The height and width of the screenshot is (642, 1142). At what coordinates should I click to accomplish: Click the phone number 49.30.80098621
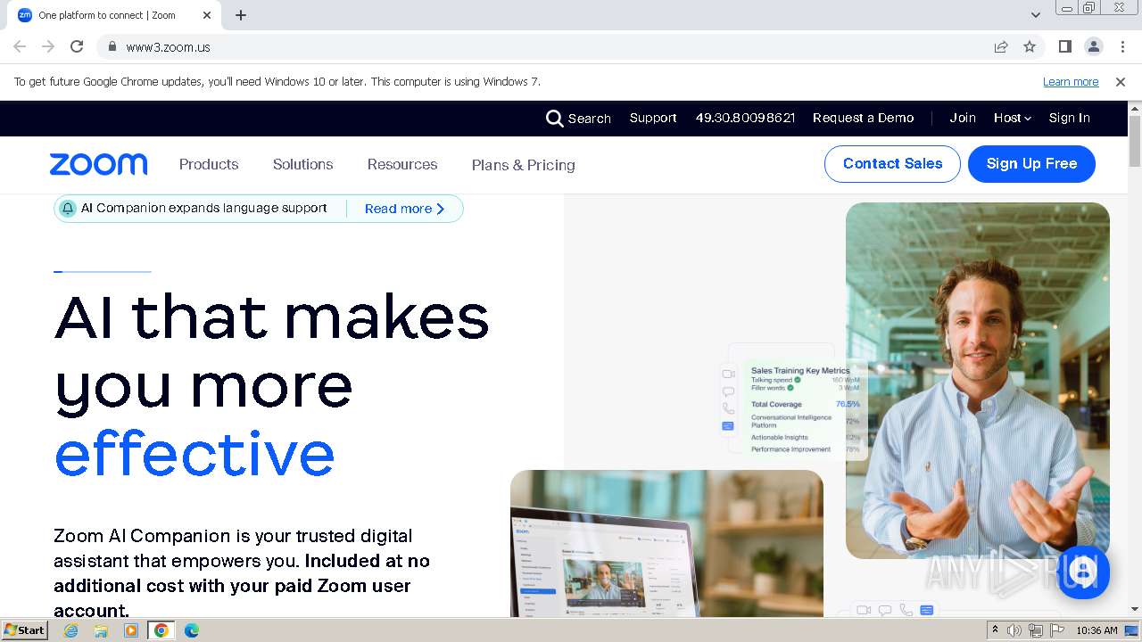pyautogui.click(x=745, y=118)
